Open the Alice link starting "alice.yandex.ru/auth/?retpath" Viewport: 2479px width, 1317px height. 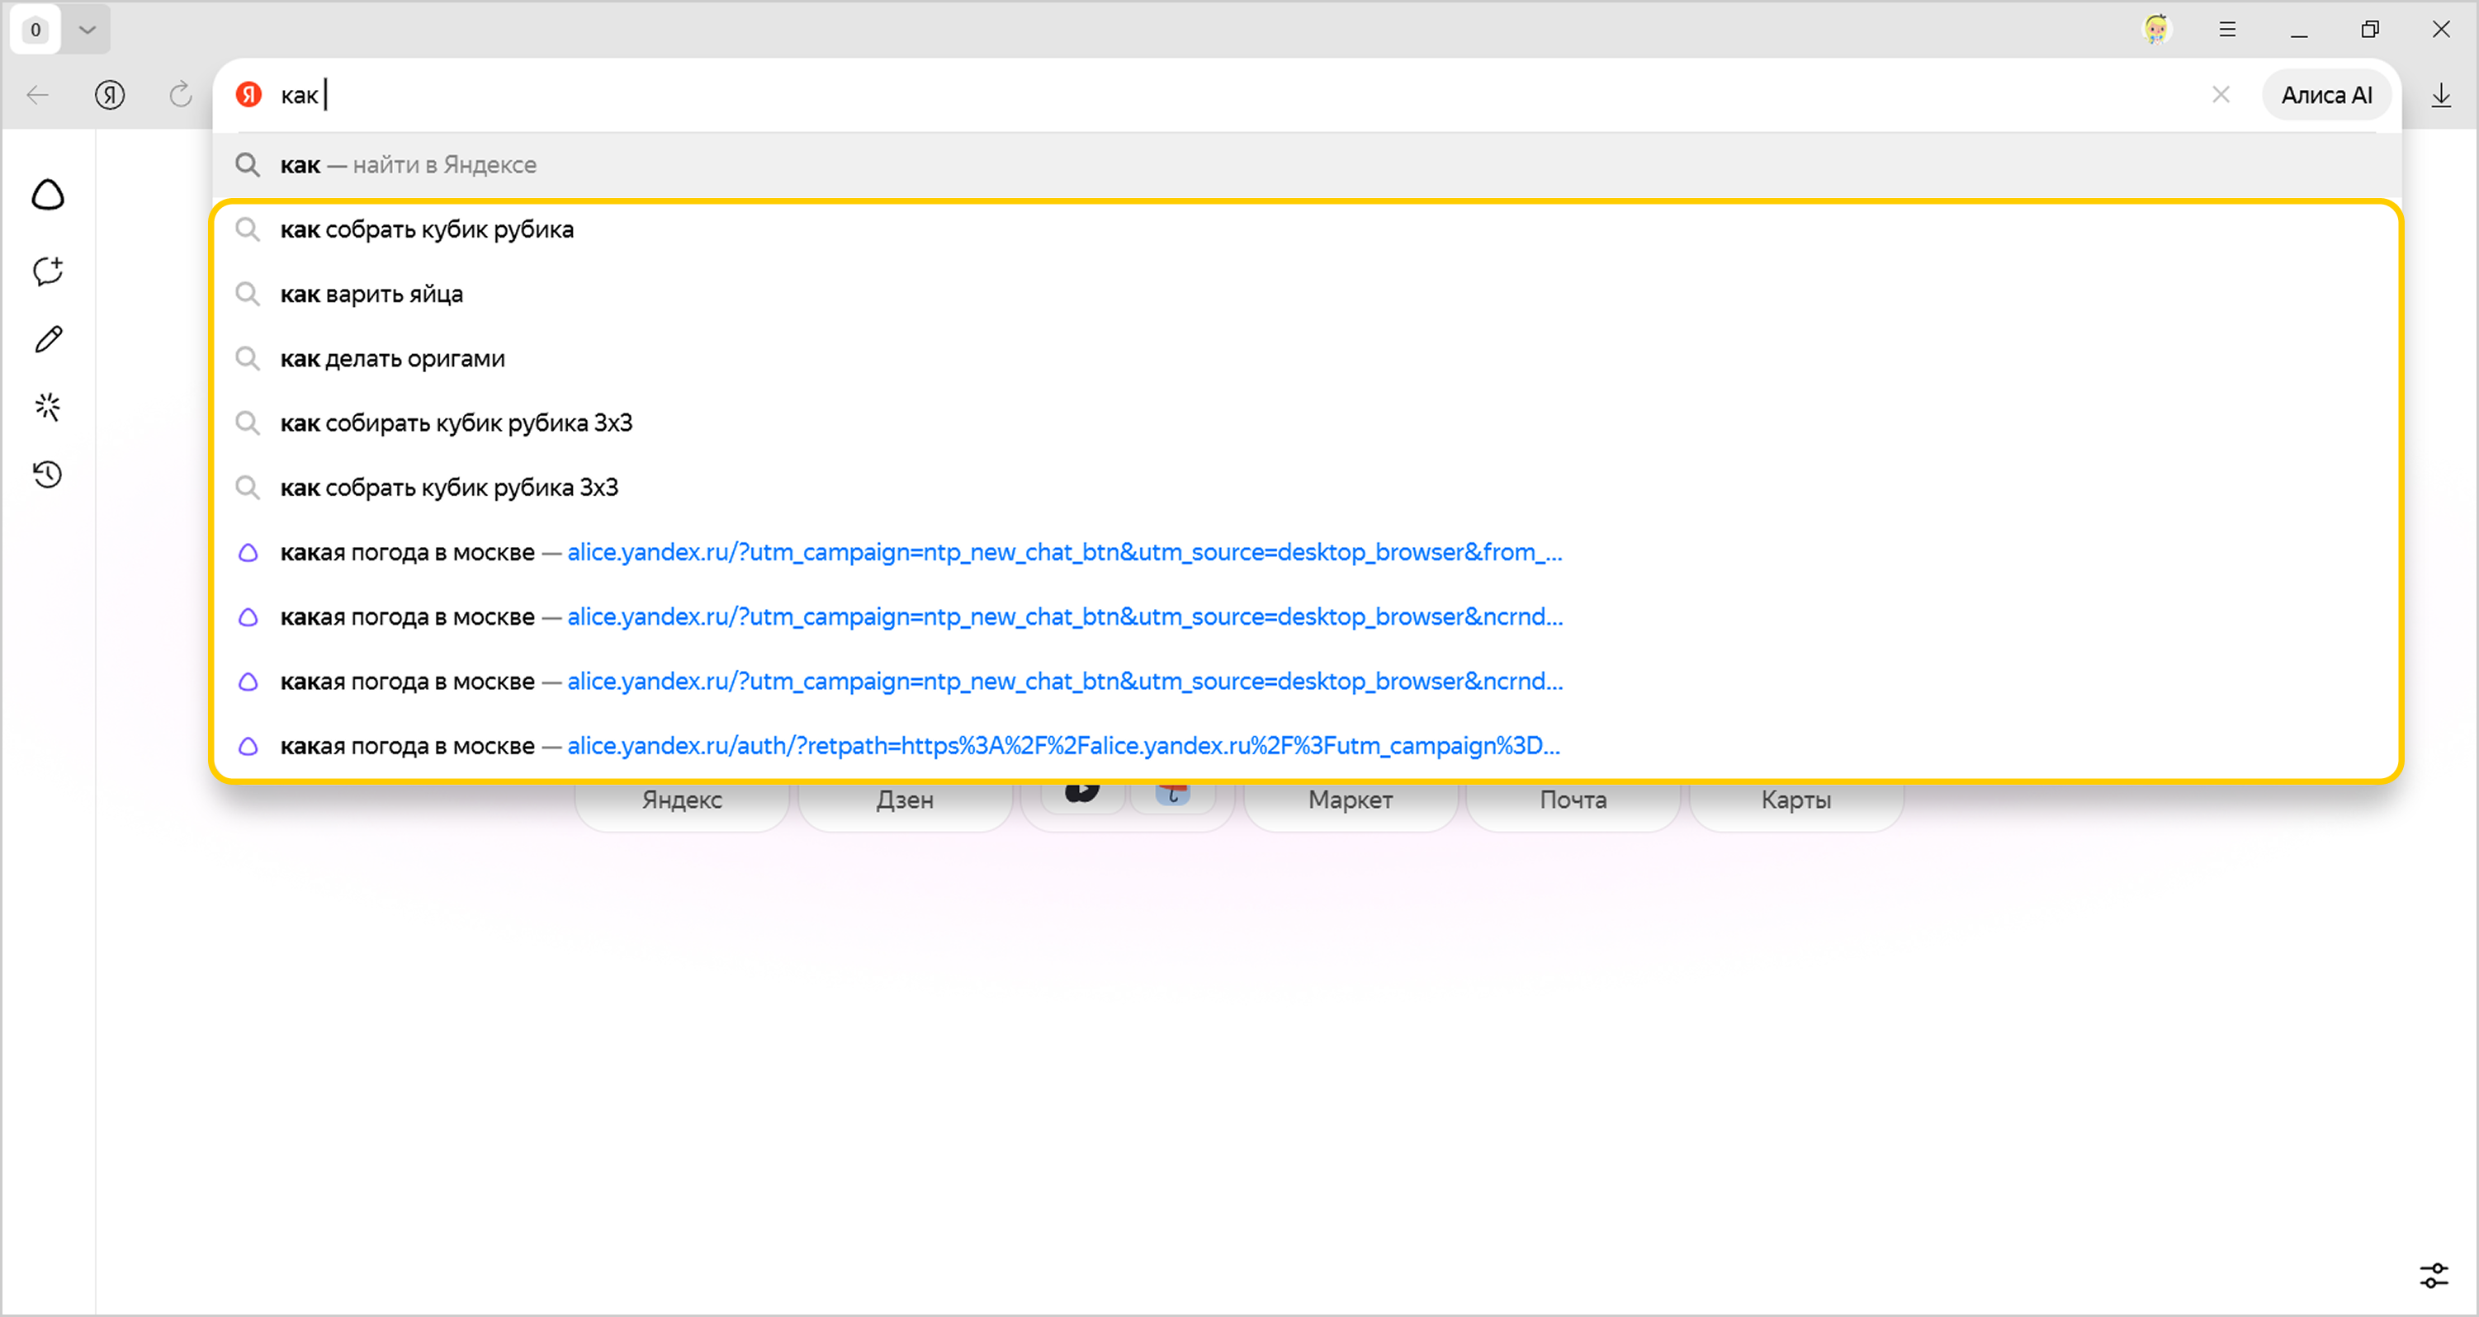tap(1063, 746)
